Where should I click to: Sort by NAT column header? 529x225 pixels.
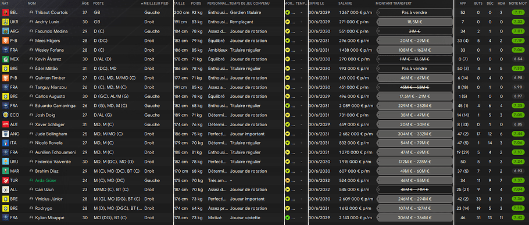(x=5, y=3)
